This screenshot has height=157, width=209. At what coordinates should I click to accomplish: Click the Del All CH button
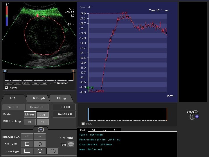(64, 114)
